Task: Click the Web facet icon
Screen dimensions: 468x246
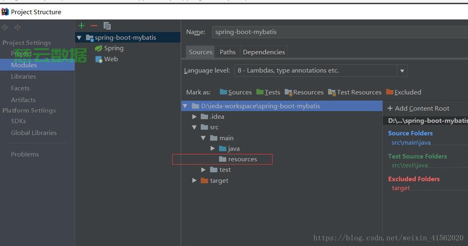Action: pyautogui.click(x=99, y=59)
